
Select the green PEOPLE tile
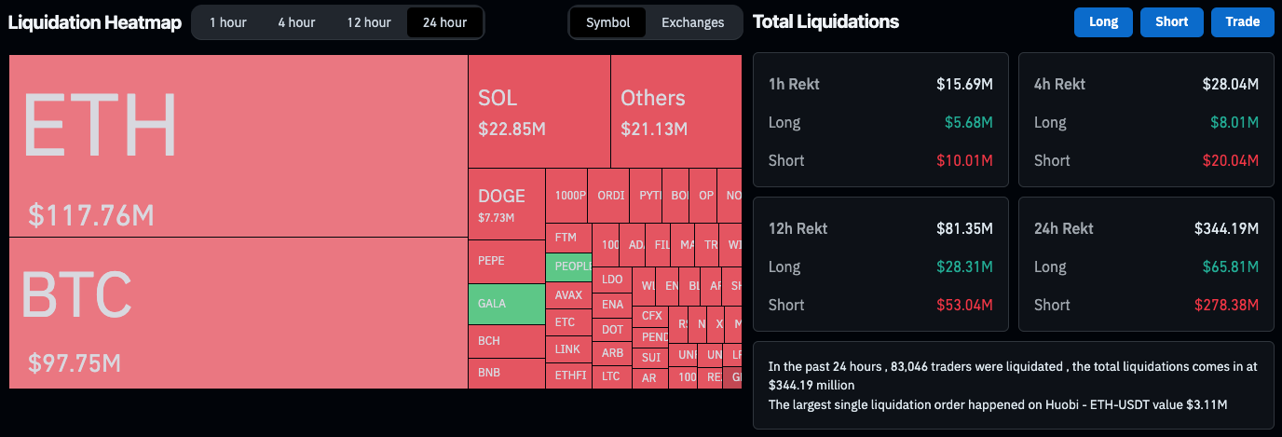pos(568,267)
